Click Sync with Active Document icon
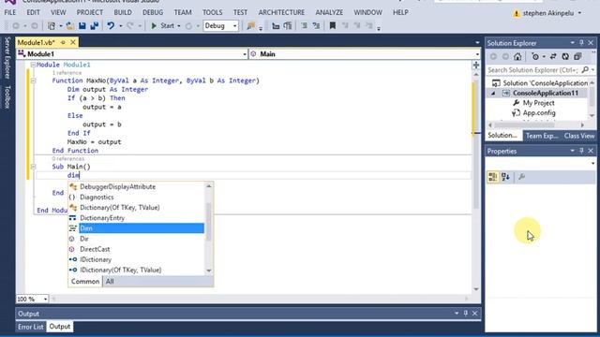 click(553, 56)
